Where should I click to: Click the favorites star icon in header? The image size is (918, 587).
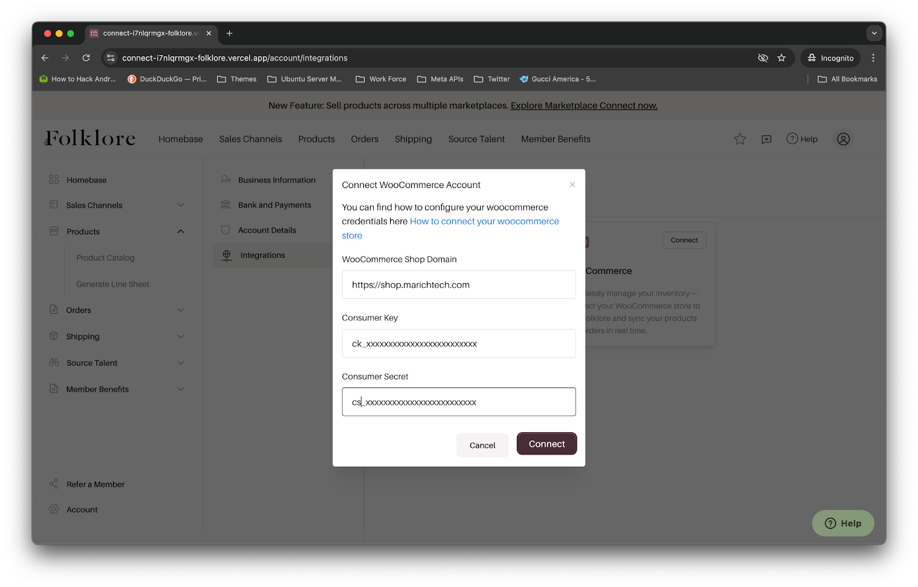(740, 139)
